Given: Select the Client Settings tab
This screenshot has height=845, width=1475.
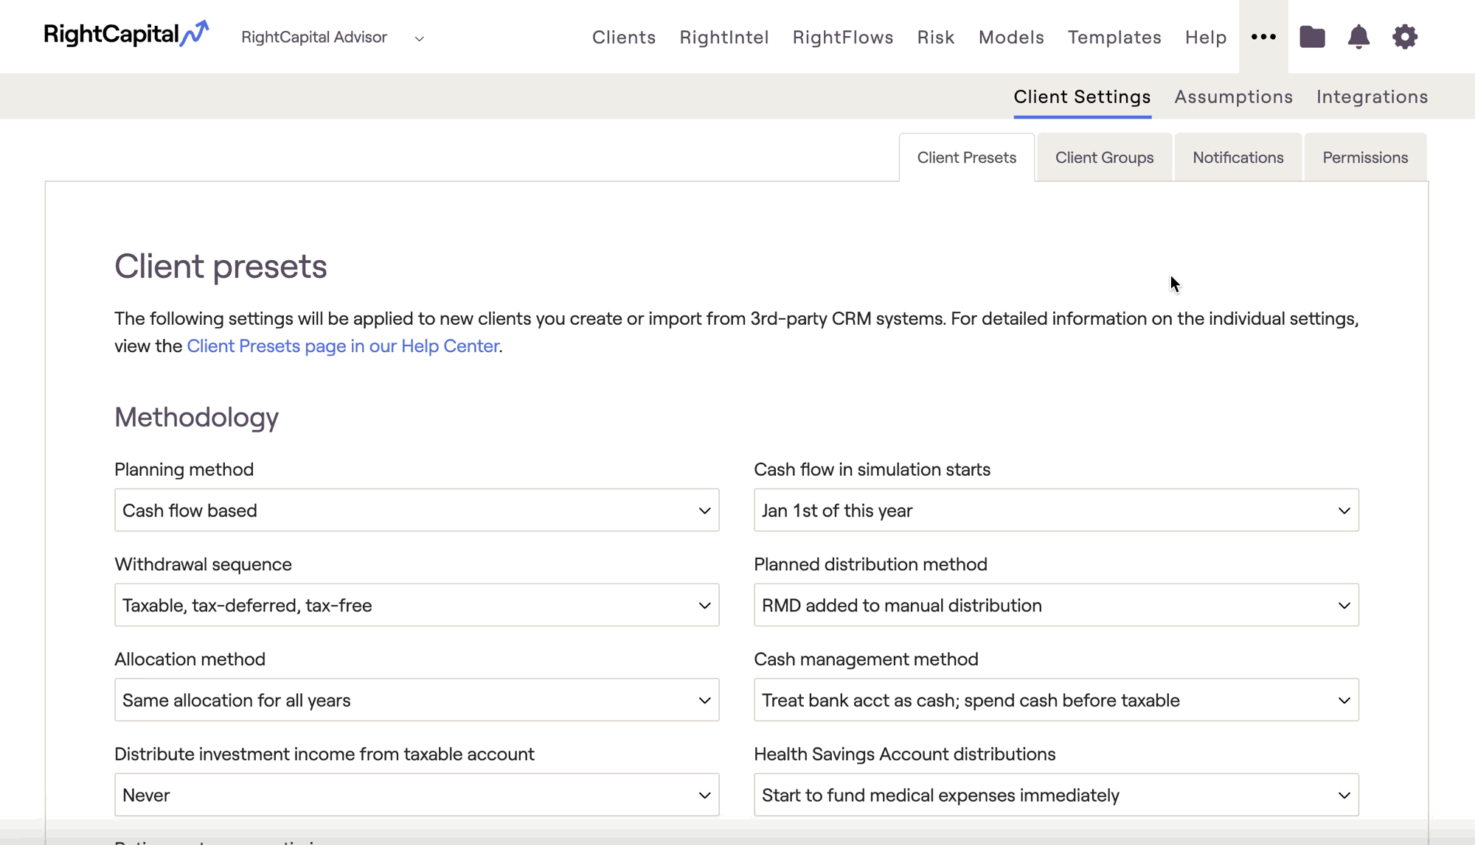Looking at the screenshot, I should pyautogui.click(x=1082, y=97).
